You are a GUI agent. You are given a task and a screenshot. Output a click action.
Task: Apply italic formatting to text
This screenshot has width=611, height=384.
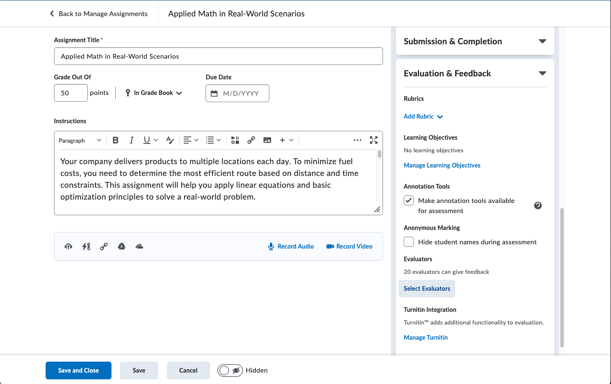point(131,140)
